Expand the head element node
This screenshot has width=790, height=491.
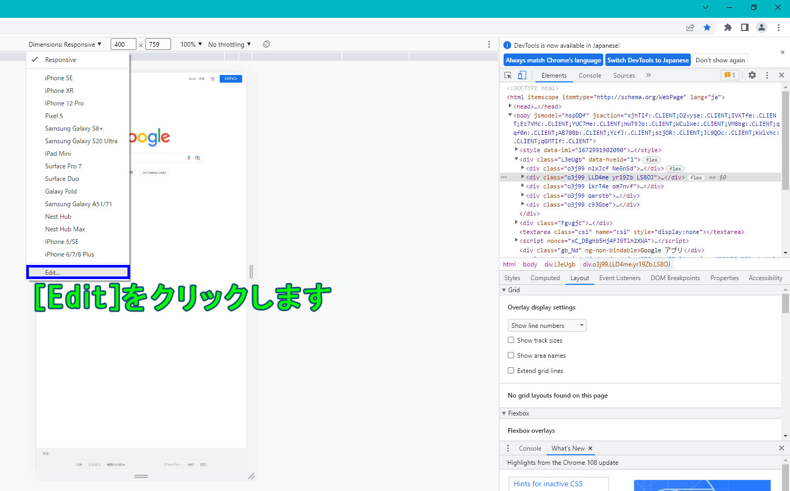click(510, 106)
